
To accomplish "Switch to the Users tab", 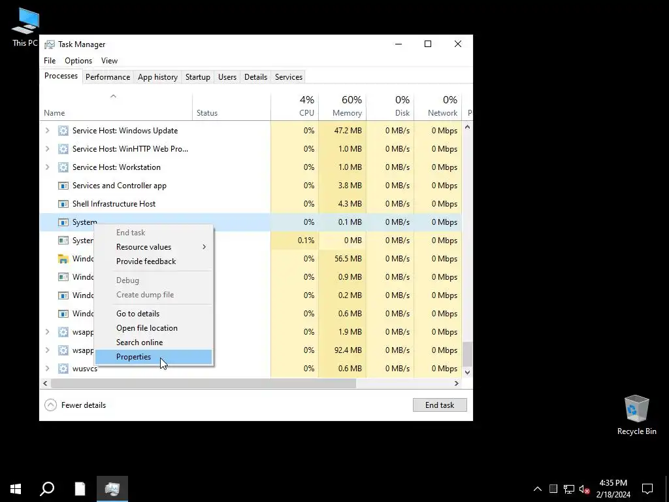I will [x=227, y=77].
